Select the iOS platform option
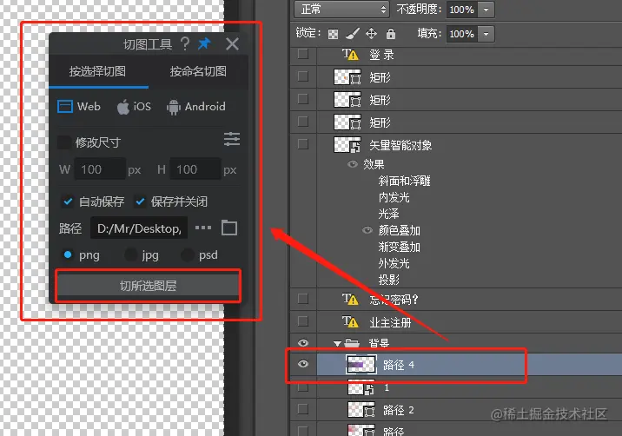Viewport: 622px width, 436px height. point(134,107)
